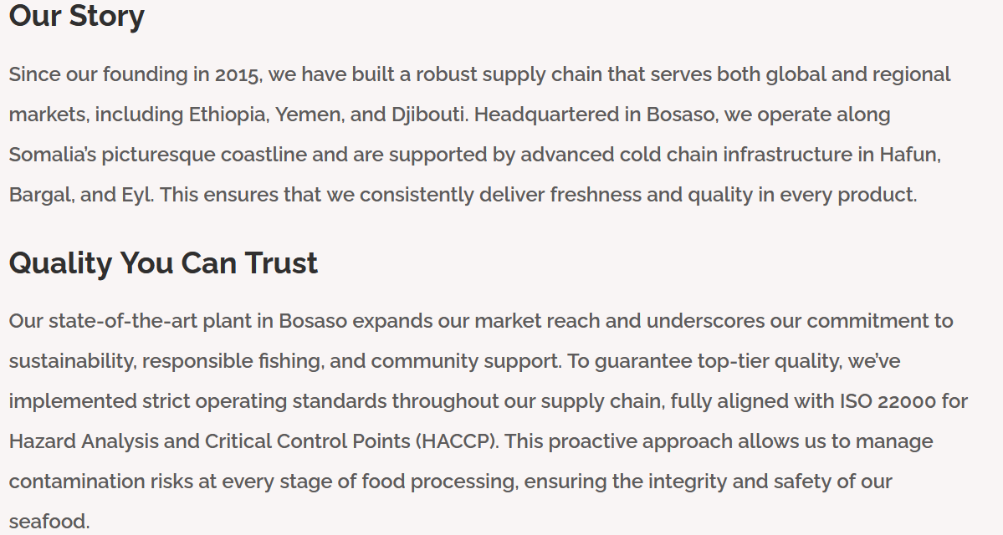Viewport: 1003px width, 535px height.
Task: Click the founding year 2015
Action: 238,74
